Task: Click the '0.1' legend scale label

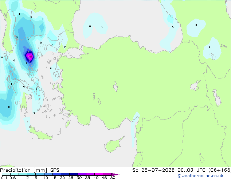Action: pos(4,178)
